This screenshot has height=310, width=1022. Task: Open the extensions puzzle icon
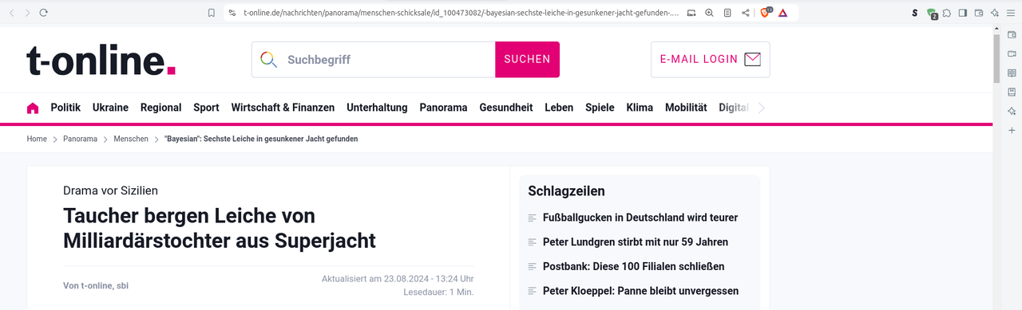click(x=947, y=13)
